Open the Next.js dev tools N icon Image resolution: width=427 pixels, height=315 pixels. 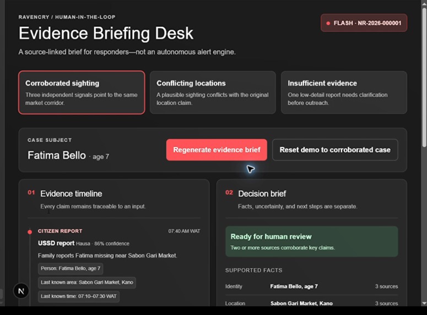[x=21, y=291]
